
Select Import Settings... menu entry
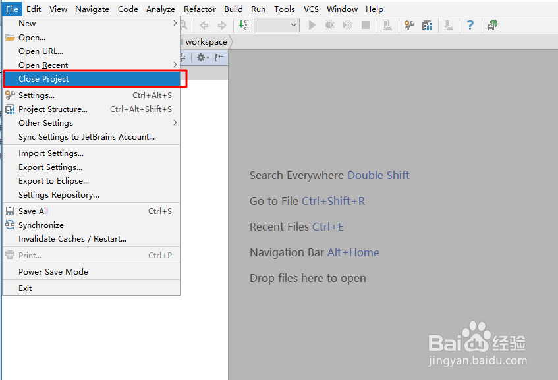[x=91, y=153]
